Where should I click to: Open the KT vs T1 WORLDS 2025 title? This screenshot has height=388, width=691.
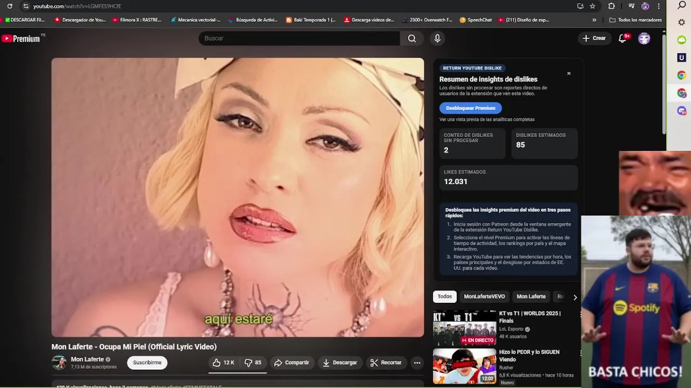[x=530, y=317]
